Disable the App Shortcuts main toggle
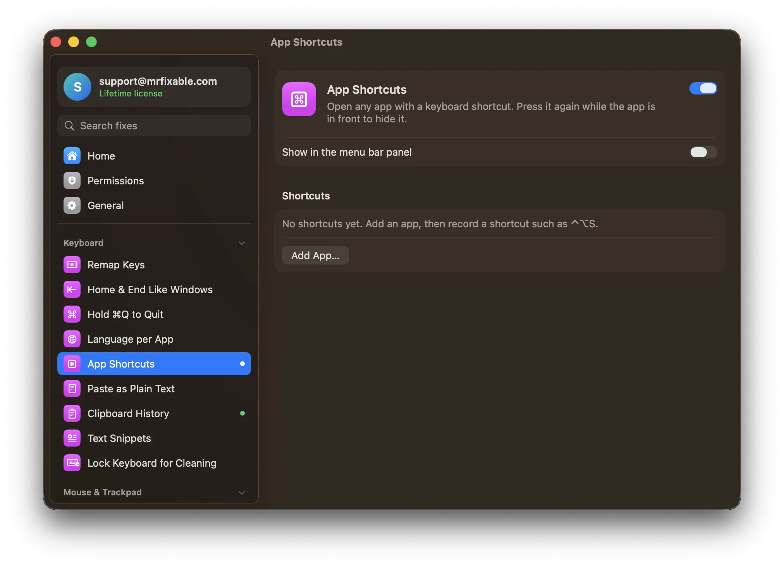This screenshot has height=567, width=784. (703, 88)
